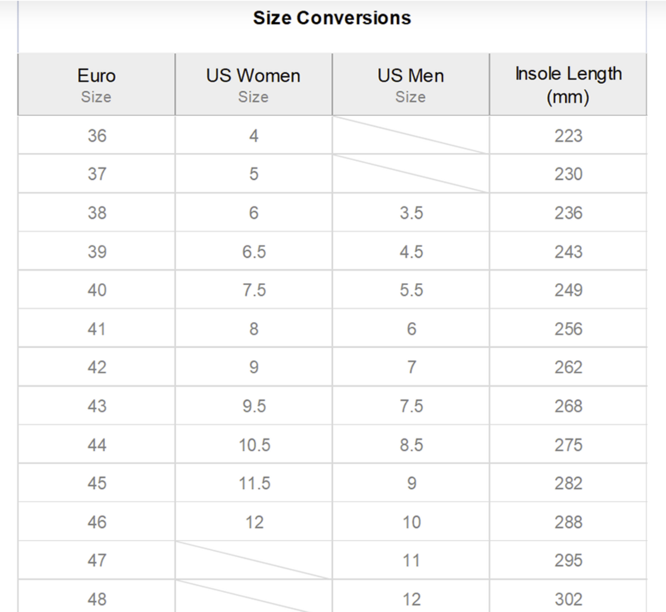The width and height of the screenshot is (666, 612).
Task: Select the US Women Size column header
Action: (253, 85)
